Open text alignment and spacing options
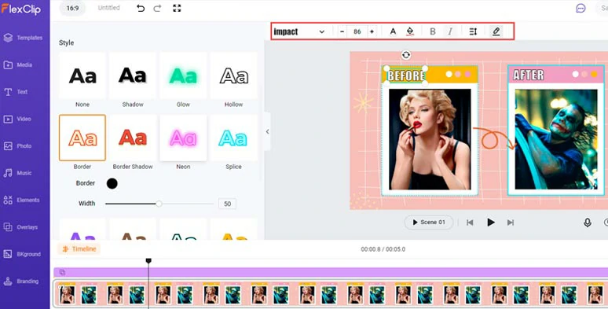 (473, 31)
